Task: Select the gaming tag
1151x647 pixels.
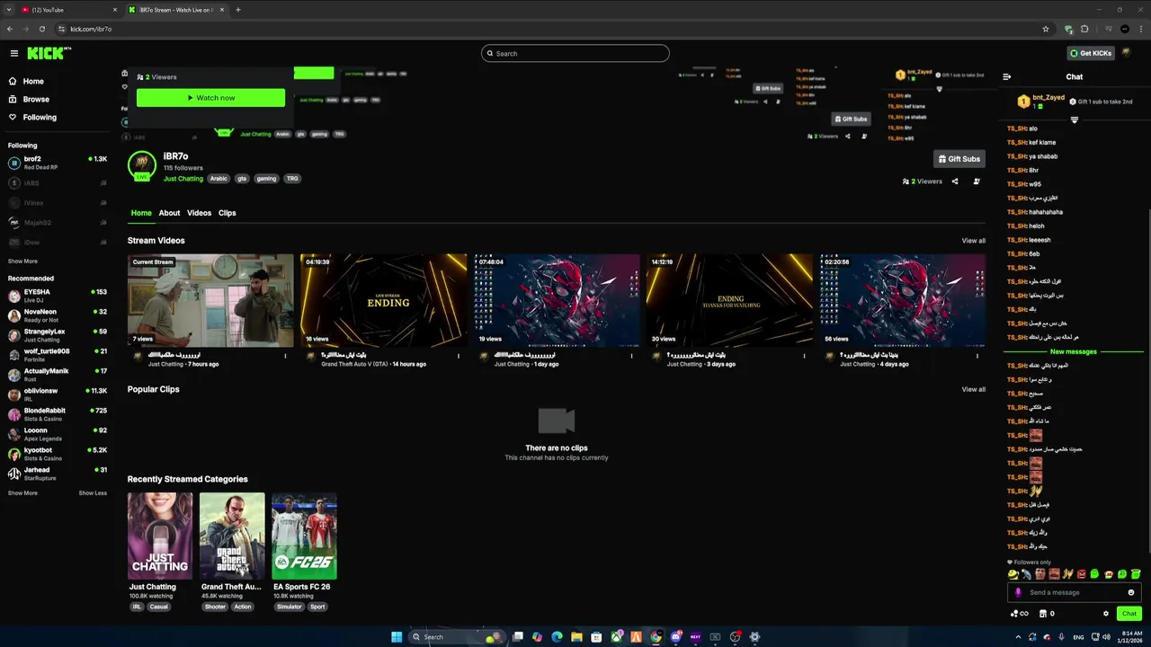Action: (266, 178)
